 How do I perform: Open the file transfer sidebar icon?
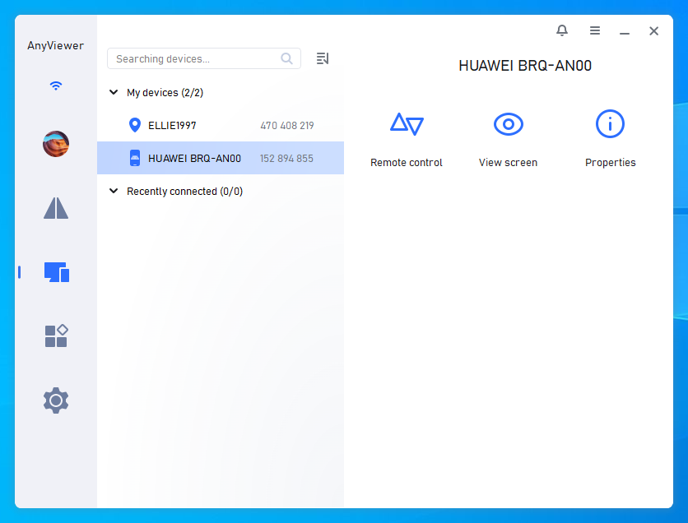[x=56, y=207]
